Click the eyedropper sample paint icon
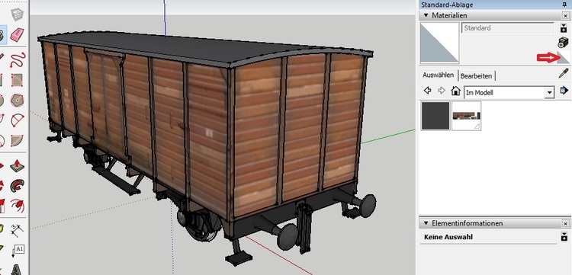The width and height of the screenshot is (572, 275). coord(564,73)
